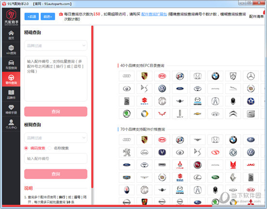This screenshot has height=209, width=267.
Task: Go back with the <后退 button
Action: 32,17
